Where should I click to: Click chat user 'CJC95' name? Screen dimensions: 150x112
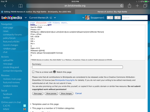click(x=6, y=106)
